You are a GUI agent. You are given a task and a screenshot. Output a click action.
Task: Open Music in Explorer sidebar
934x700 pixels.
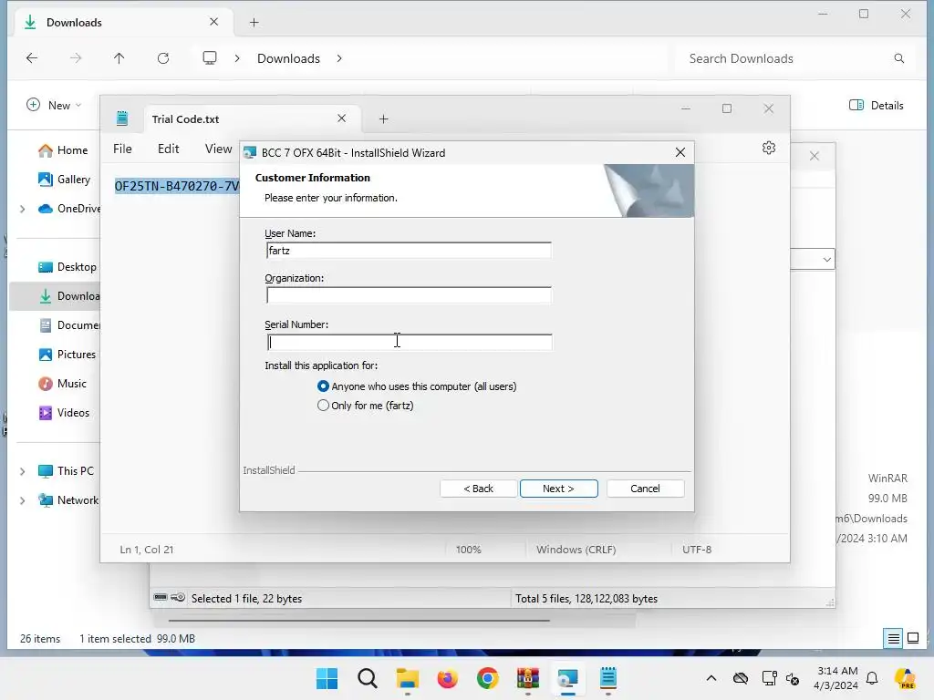pos(63,384)
